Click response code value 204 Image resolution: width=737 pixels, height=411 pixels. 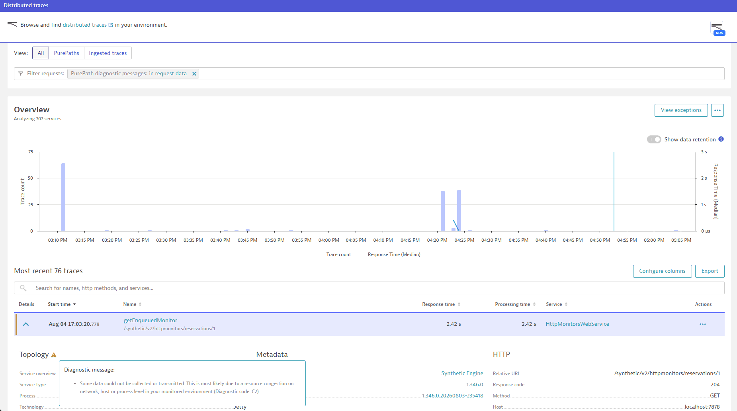[x=715, y=384]
